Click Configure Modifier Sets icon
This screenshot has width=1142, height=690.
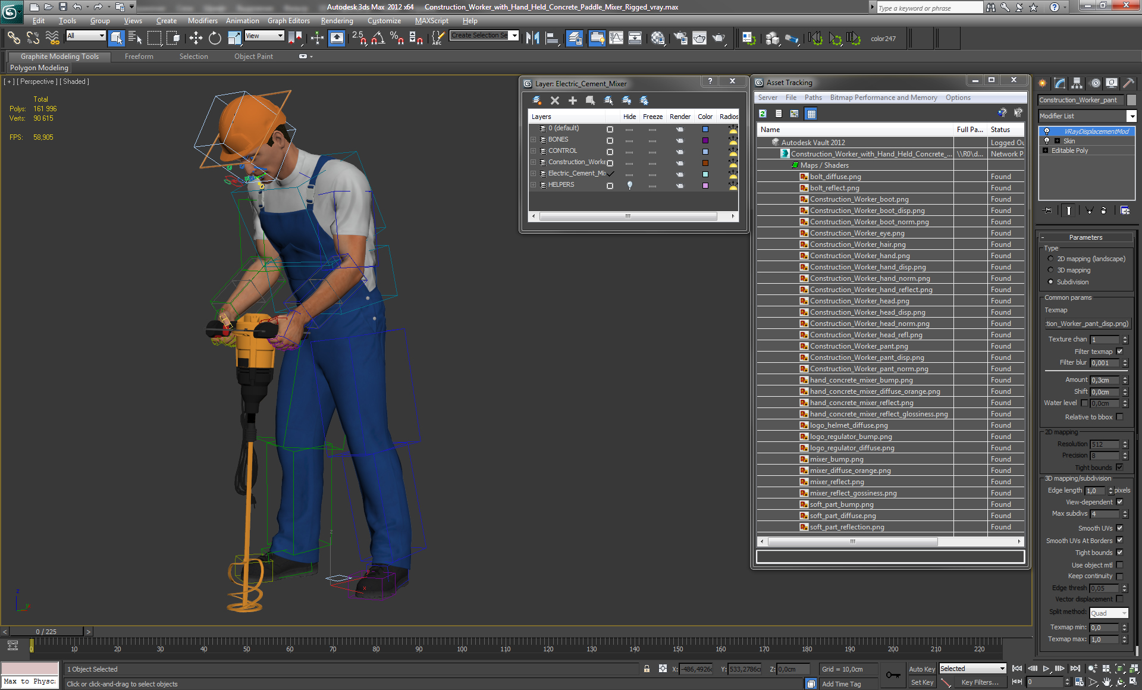click(x=1125, y=210)
